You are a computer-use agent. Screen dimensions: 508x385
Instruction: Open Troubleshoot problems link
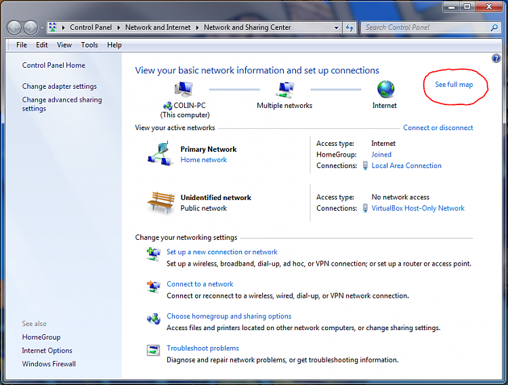(203, 348)
